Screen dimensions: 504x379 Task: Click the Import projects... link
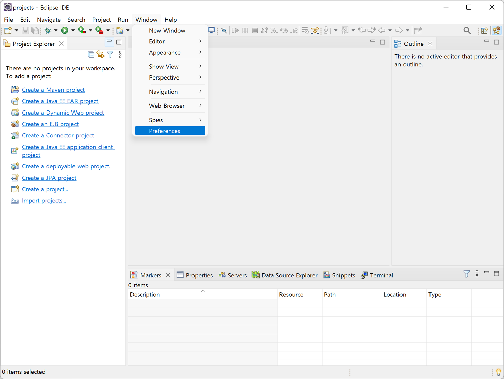[44, 201]
